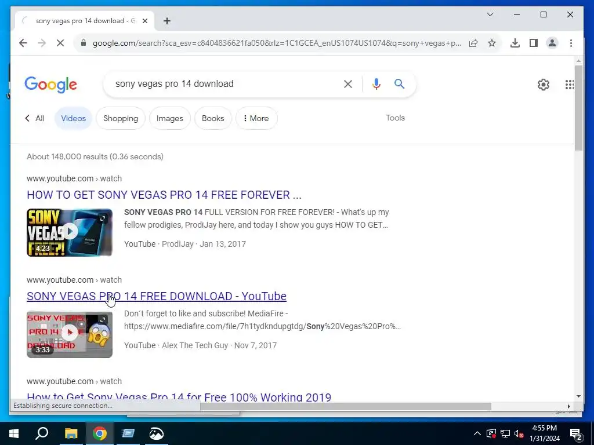Image resolution: width=594 pixels, height=445 pixels.
Task: Open Chrome downloads panel
Action: (515, 43)
